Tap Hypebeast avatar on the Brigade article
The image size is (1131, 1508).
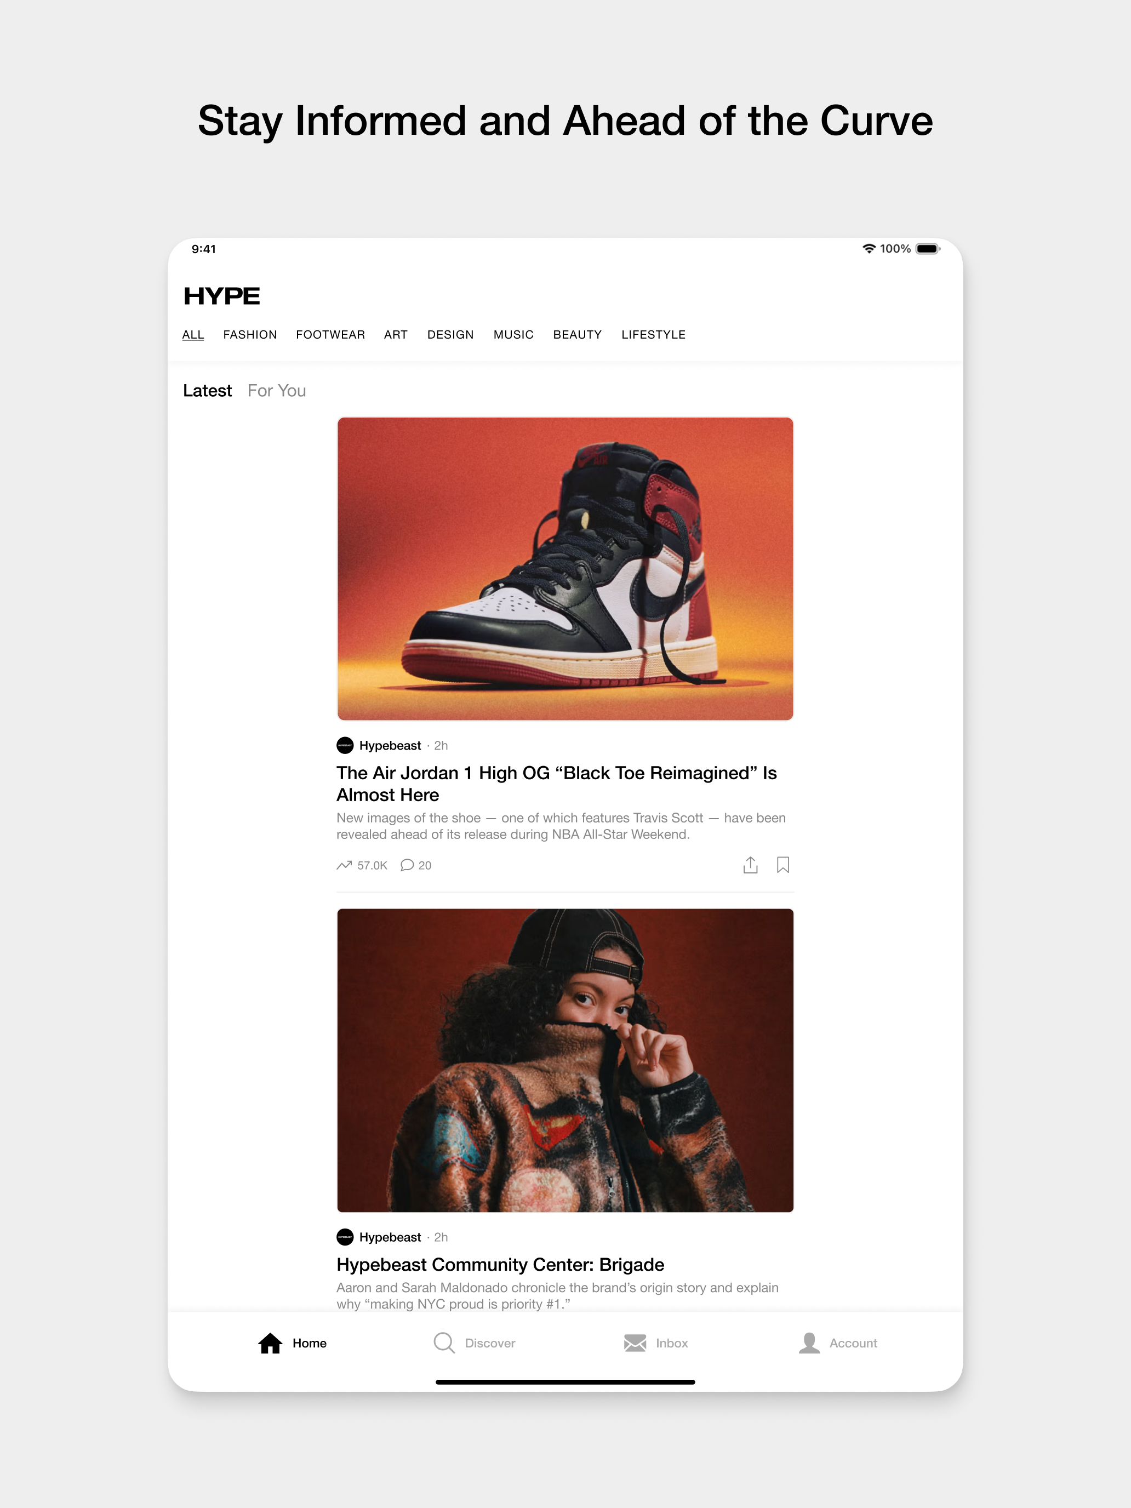(345, 1237)
